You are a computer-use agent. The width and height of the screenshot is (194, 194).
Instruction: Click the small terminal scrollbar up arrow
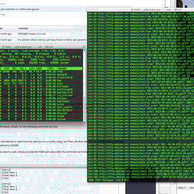[x=84, y=50]
